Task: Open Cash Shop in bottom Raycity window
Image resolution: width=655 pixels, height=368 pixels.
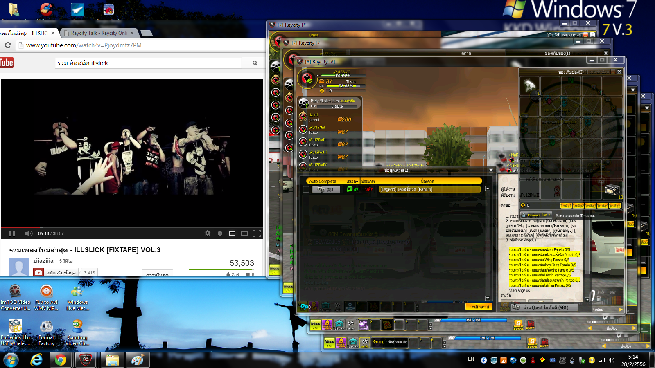Action: point(341,343)
